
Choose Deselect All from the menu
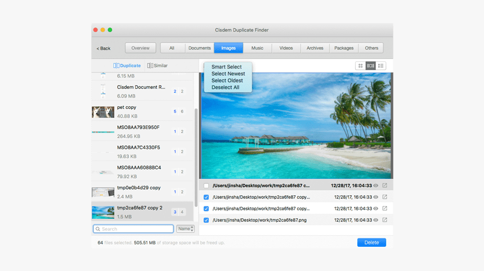[x=225, y=88]
